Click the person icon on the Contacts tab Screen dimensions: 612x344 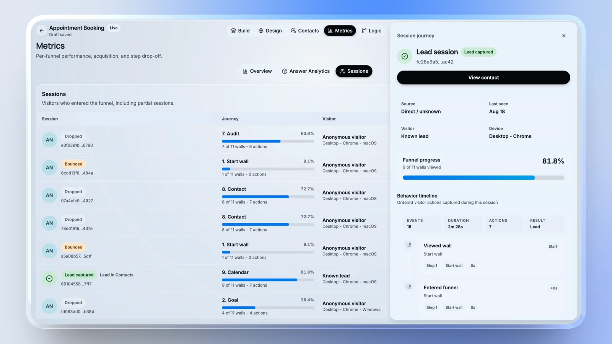pyautogui.click(x=293, y=31)
